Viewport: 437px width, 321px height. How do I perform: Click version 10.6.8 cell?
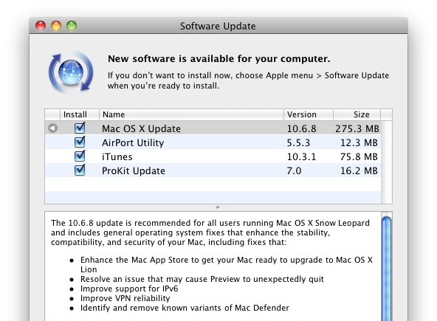click(302, 128)
